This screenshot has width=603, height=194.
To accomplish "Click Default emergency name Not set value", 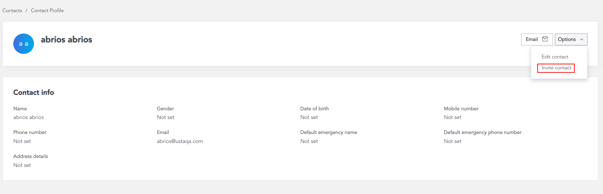I will (309, 141).
